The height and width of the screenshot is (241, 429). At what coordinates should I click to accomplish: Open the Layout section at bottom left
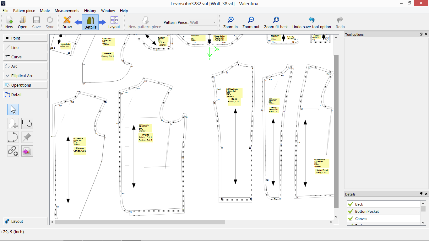coord(25,221)
